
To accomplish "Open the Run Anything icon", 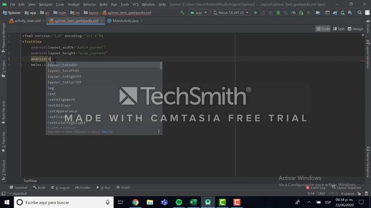I will click(327, 13).
